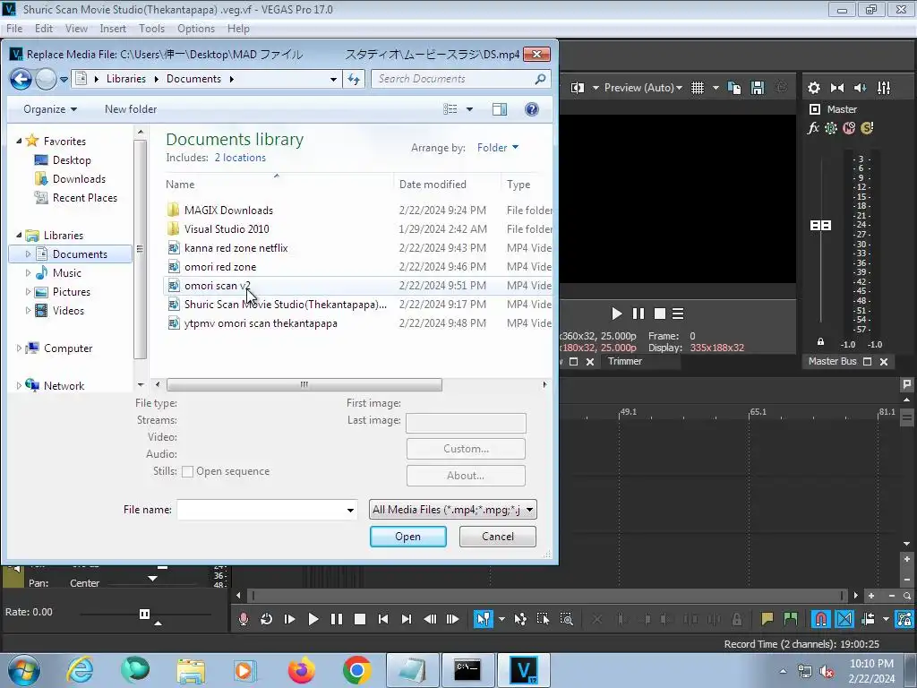Click the timeline Pause button
The image size is (917, 688).
coord(337,619)
